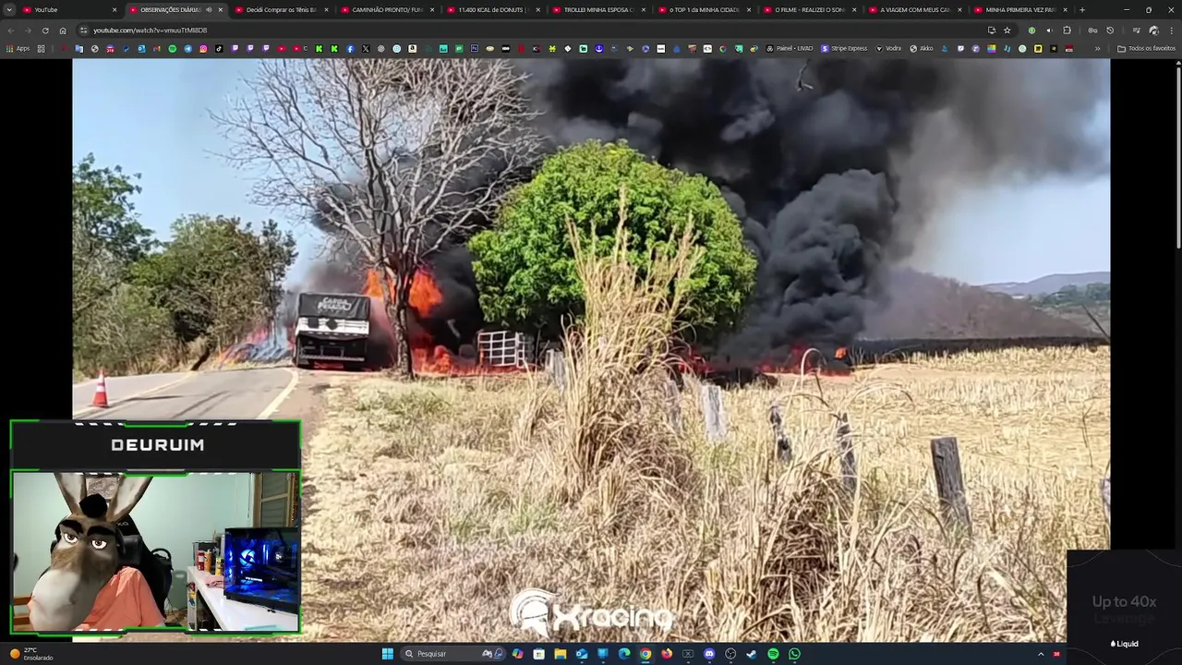
Task: Reload the current page
Action: pyautogui.click(x=45, y=30)
